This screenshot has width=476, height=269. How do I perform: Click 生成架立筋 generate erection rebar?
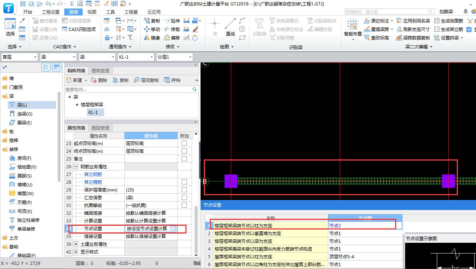point(448,29)
